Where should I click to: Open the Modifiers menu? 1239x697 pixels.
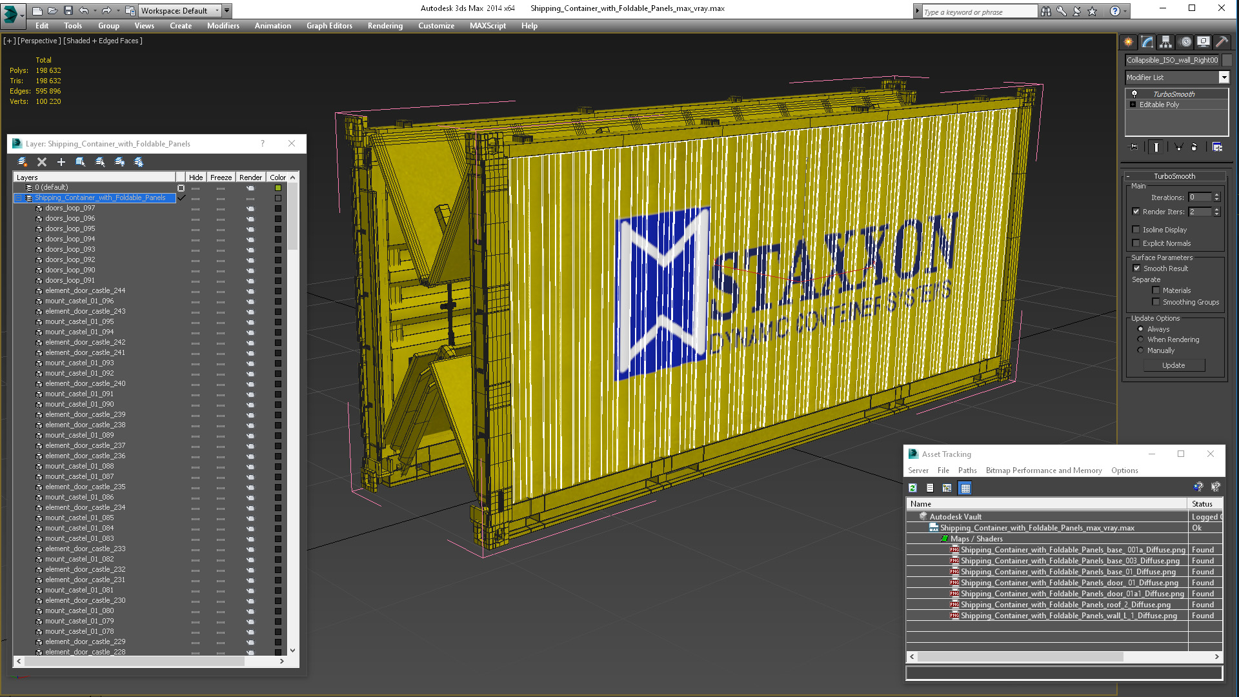(223, 26)
